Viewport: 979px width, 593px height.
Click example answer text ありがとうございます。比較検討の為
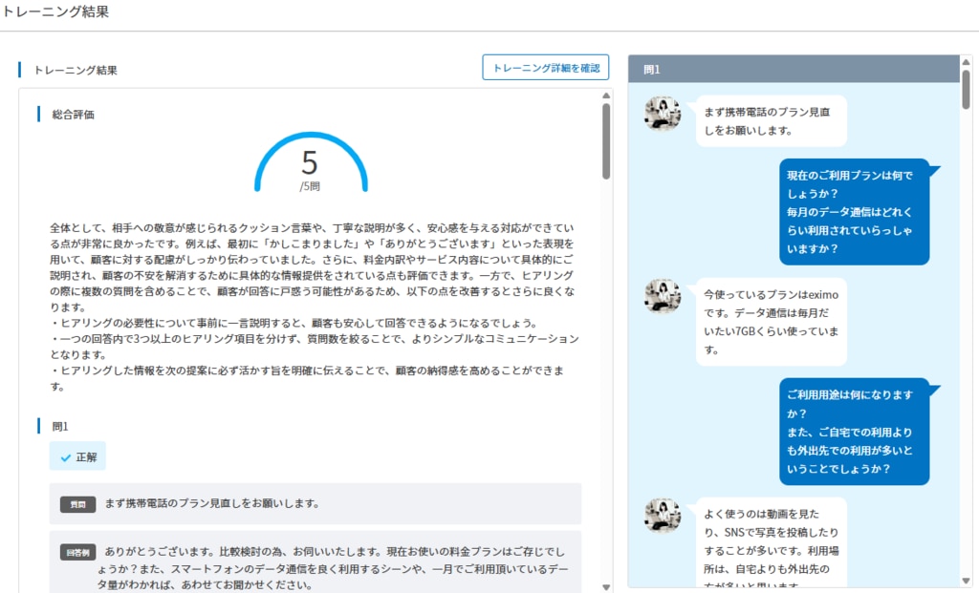point(332,568)
